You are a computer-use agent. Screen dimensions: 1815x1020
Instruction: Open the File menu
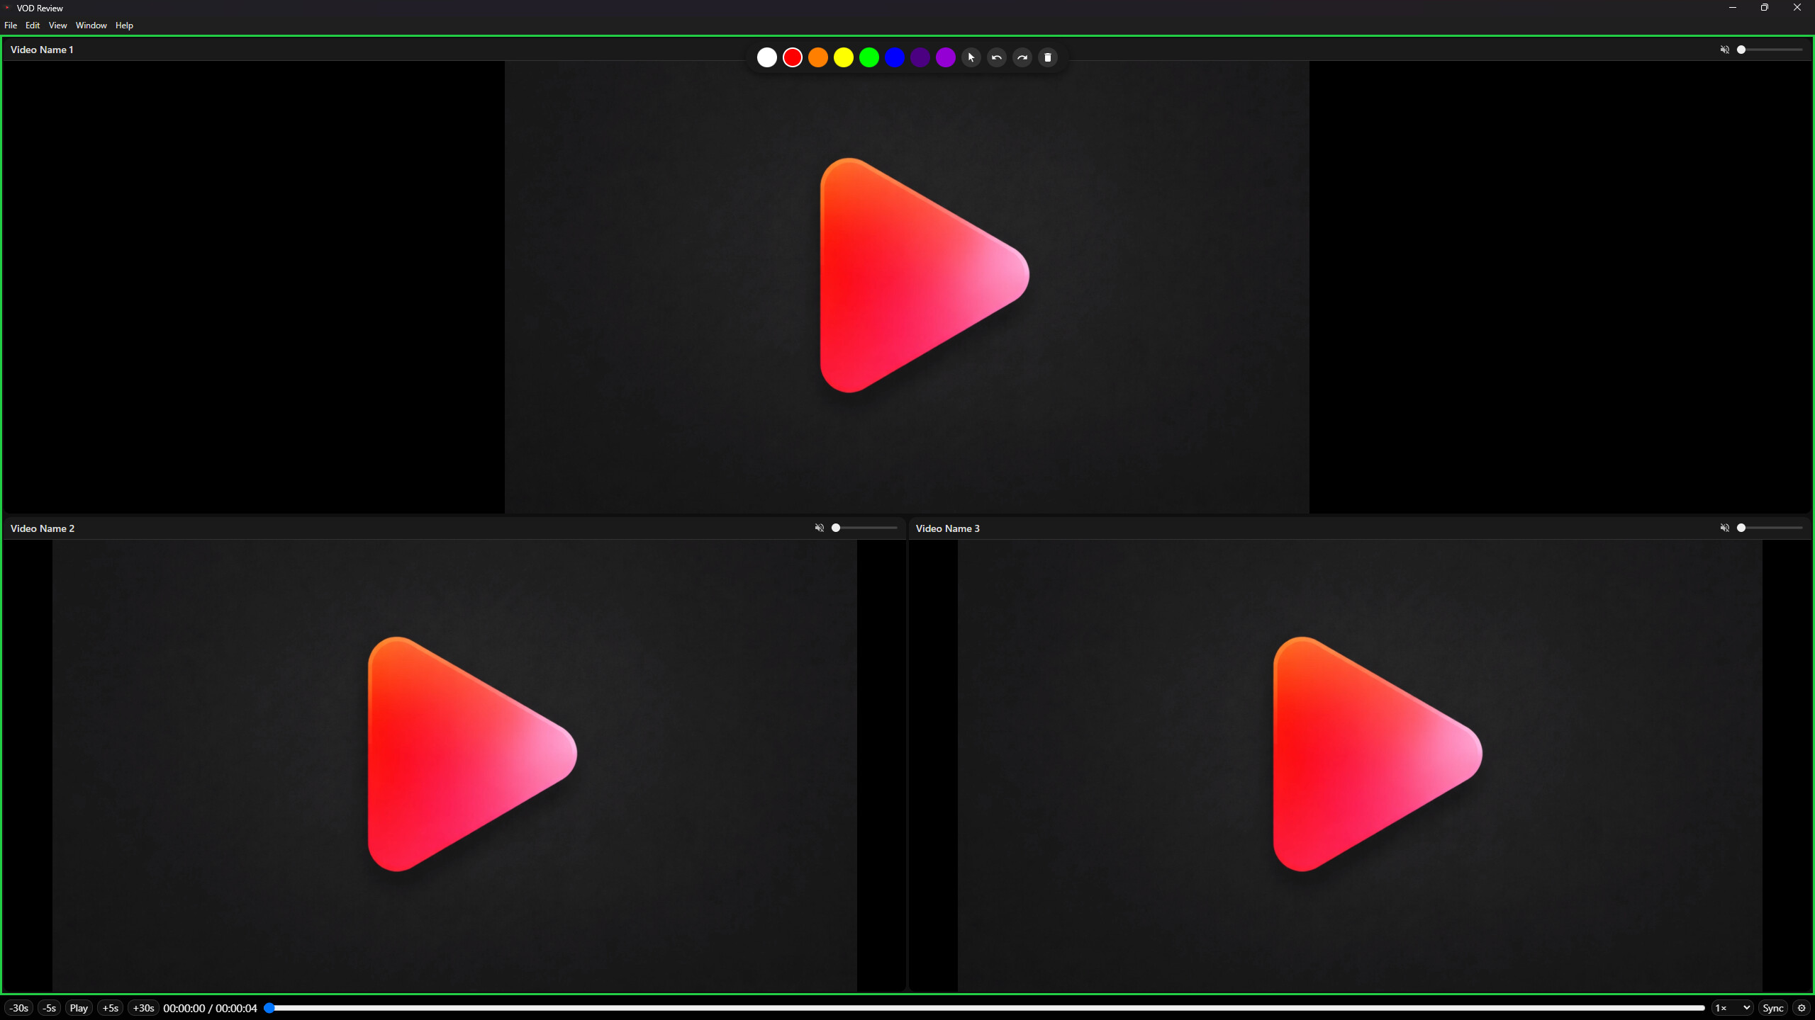[11, 25]
